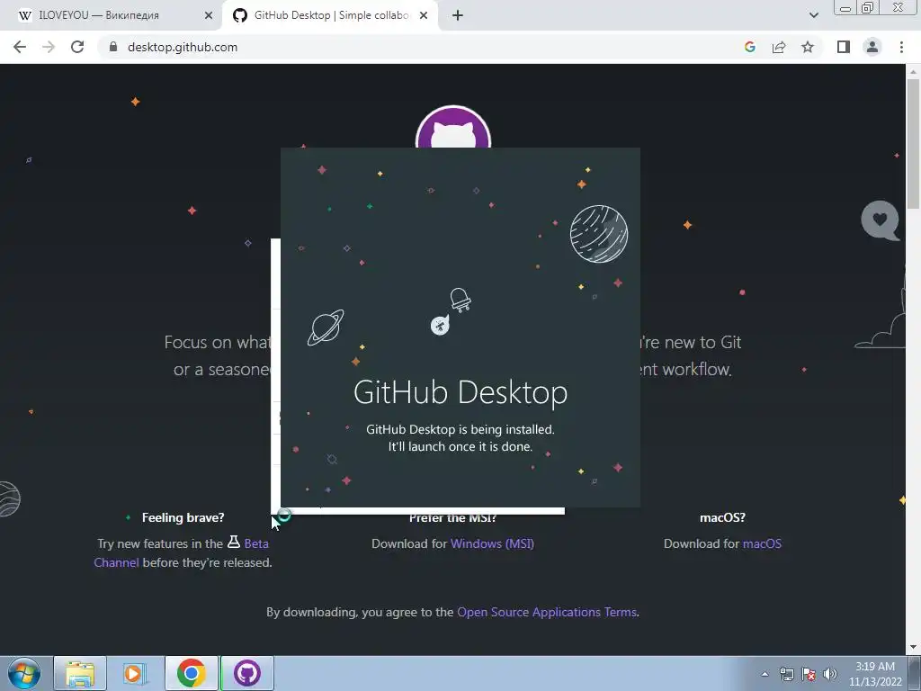Click the beaker icon beside Beta
Image resolution: width=921 pixels, height=691 pixels.
[x=234, y=541]
